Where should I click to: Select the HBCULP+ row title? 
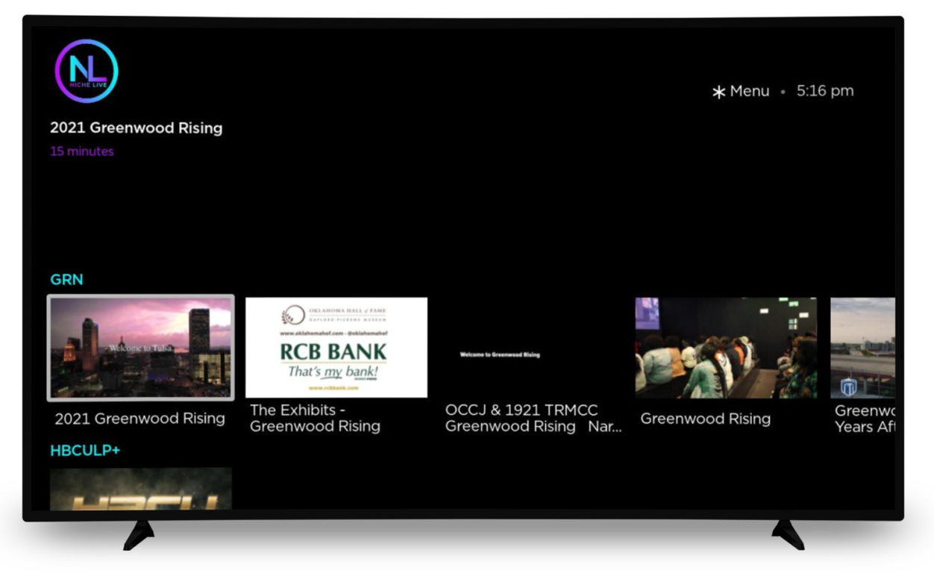click(85, 451)
